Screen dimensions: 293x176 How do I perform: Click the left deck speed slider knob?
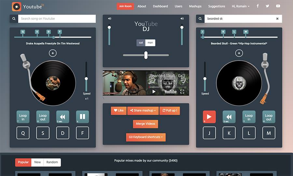pyautogui.click(x=86, y=79)
